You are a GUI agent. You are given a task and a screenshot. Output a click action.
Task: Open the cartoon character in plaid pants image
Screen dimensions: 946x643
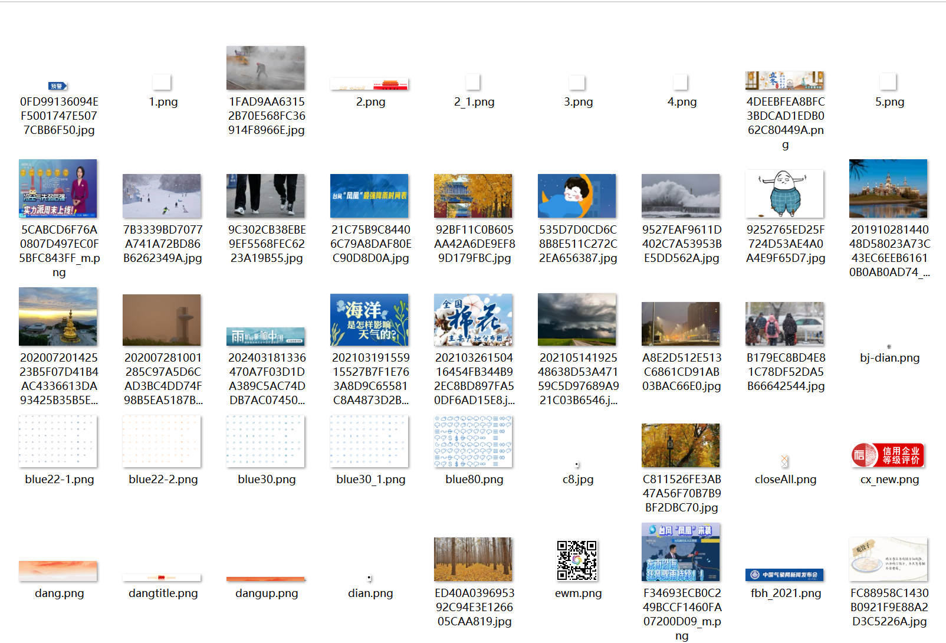tap(784, 193)
